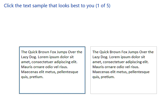The image size is (162, 100).
Task: Click 'Mauris ornare odio vel risus' in right sample
Action: tap(116, 67)
